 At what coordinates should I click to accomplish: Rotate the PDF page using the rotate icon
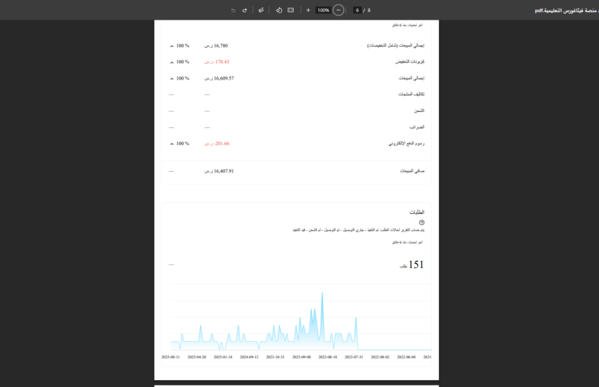[x=278, y=11]
